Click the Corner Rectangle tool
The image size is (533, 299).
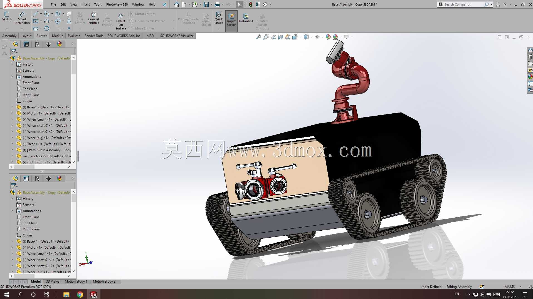(x=35, y=21)
